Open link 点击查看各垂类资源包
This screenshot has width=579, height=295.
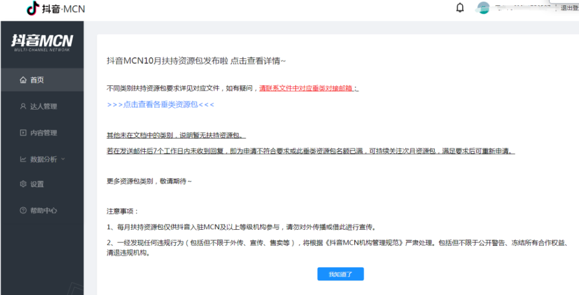point(160,104)
